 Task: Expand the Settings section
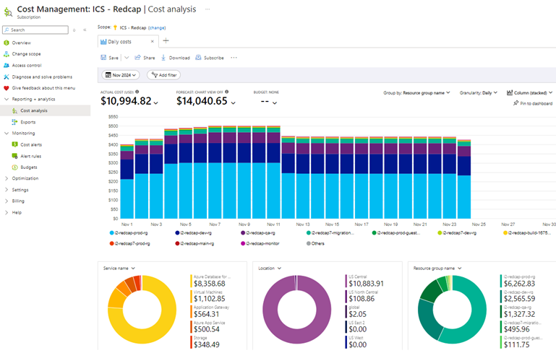point(7,190)
